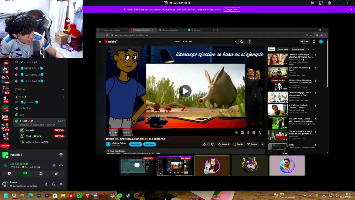Open the Discord activities button
The image size is (355, 200).
41,174
